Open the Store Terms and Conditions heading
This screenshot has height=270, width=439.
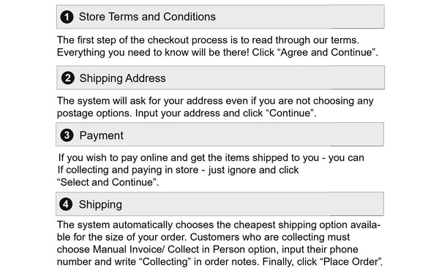[x=220, y=17]
